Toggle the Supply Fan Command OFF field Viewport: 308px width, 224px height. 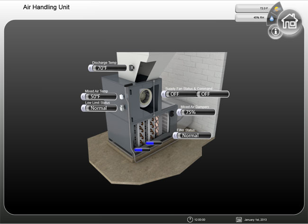point(213,94)
